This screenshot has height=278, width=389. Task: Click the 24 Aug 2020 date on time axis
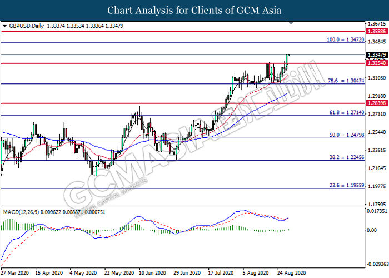[291, 273]
